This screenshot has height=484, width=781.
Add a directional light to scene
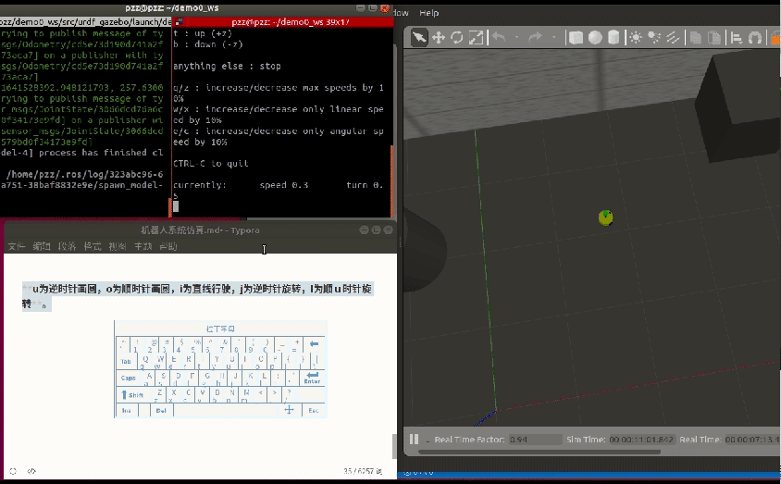[673, 37]
